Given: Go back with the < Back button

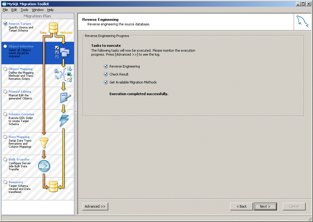Looking at the screenshot, I should coord(241,206).
